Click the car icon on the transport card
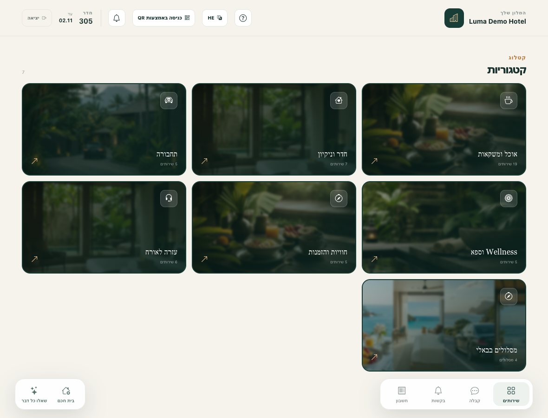 pyautogui.click(x=169, y=100)
